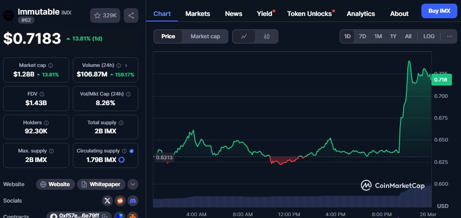Click the #62 rank badge
461x218 pixels.
[26, 20]
